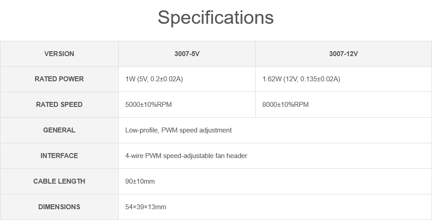Select the RATED SPEED label
The height and width of the screenshot is (220, 432).
59,105
